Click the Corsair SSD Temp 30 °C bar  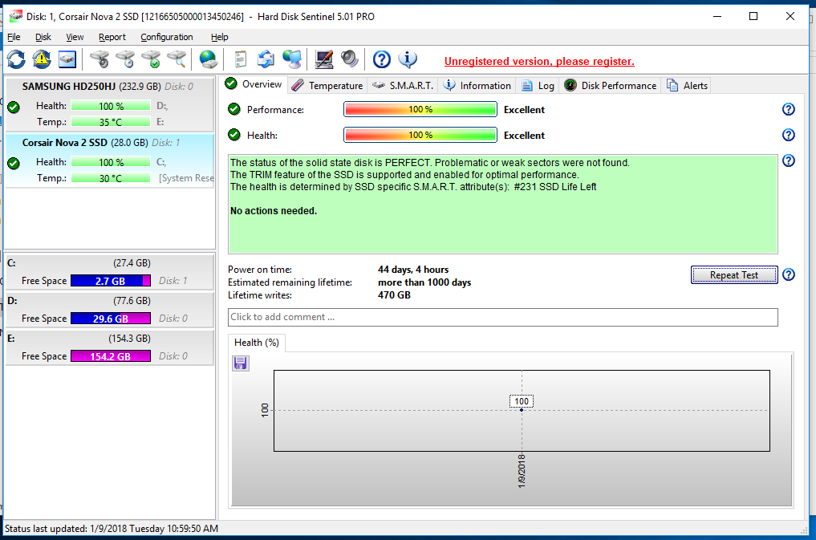point(111,178)
